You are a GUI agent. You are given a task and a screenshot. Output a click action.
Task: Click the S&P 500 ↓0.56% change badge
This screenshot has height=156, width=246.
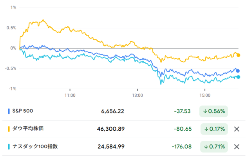coord(213,111)
